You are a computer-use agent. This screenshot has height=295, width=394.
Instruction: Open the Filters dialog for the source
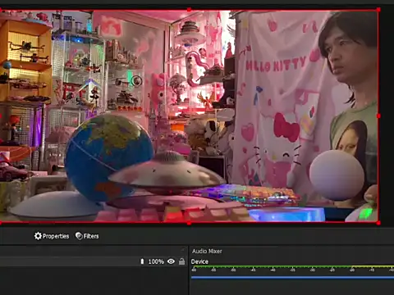click(87, 236)
